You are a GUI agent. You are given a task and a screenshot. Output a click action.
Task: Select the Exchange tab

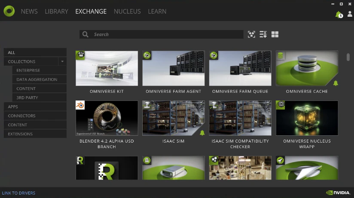(91, 11)
